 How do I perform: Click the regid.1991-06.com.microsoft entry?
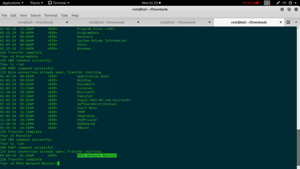click(104, 100)
